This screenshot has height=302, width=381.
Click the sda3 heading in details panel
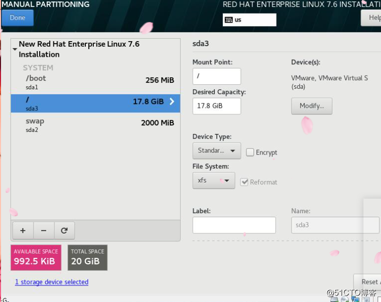click(200, 44)
